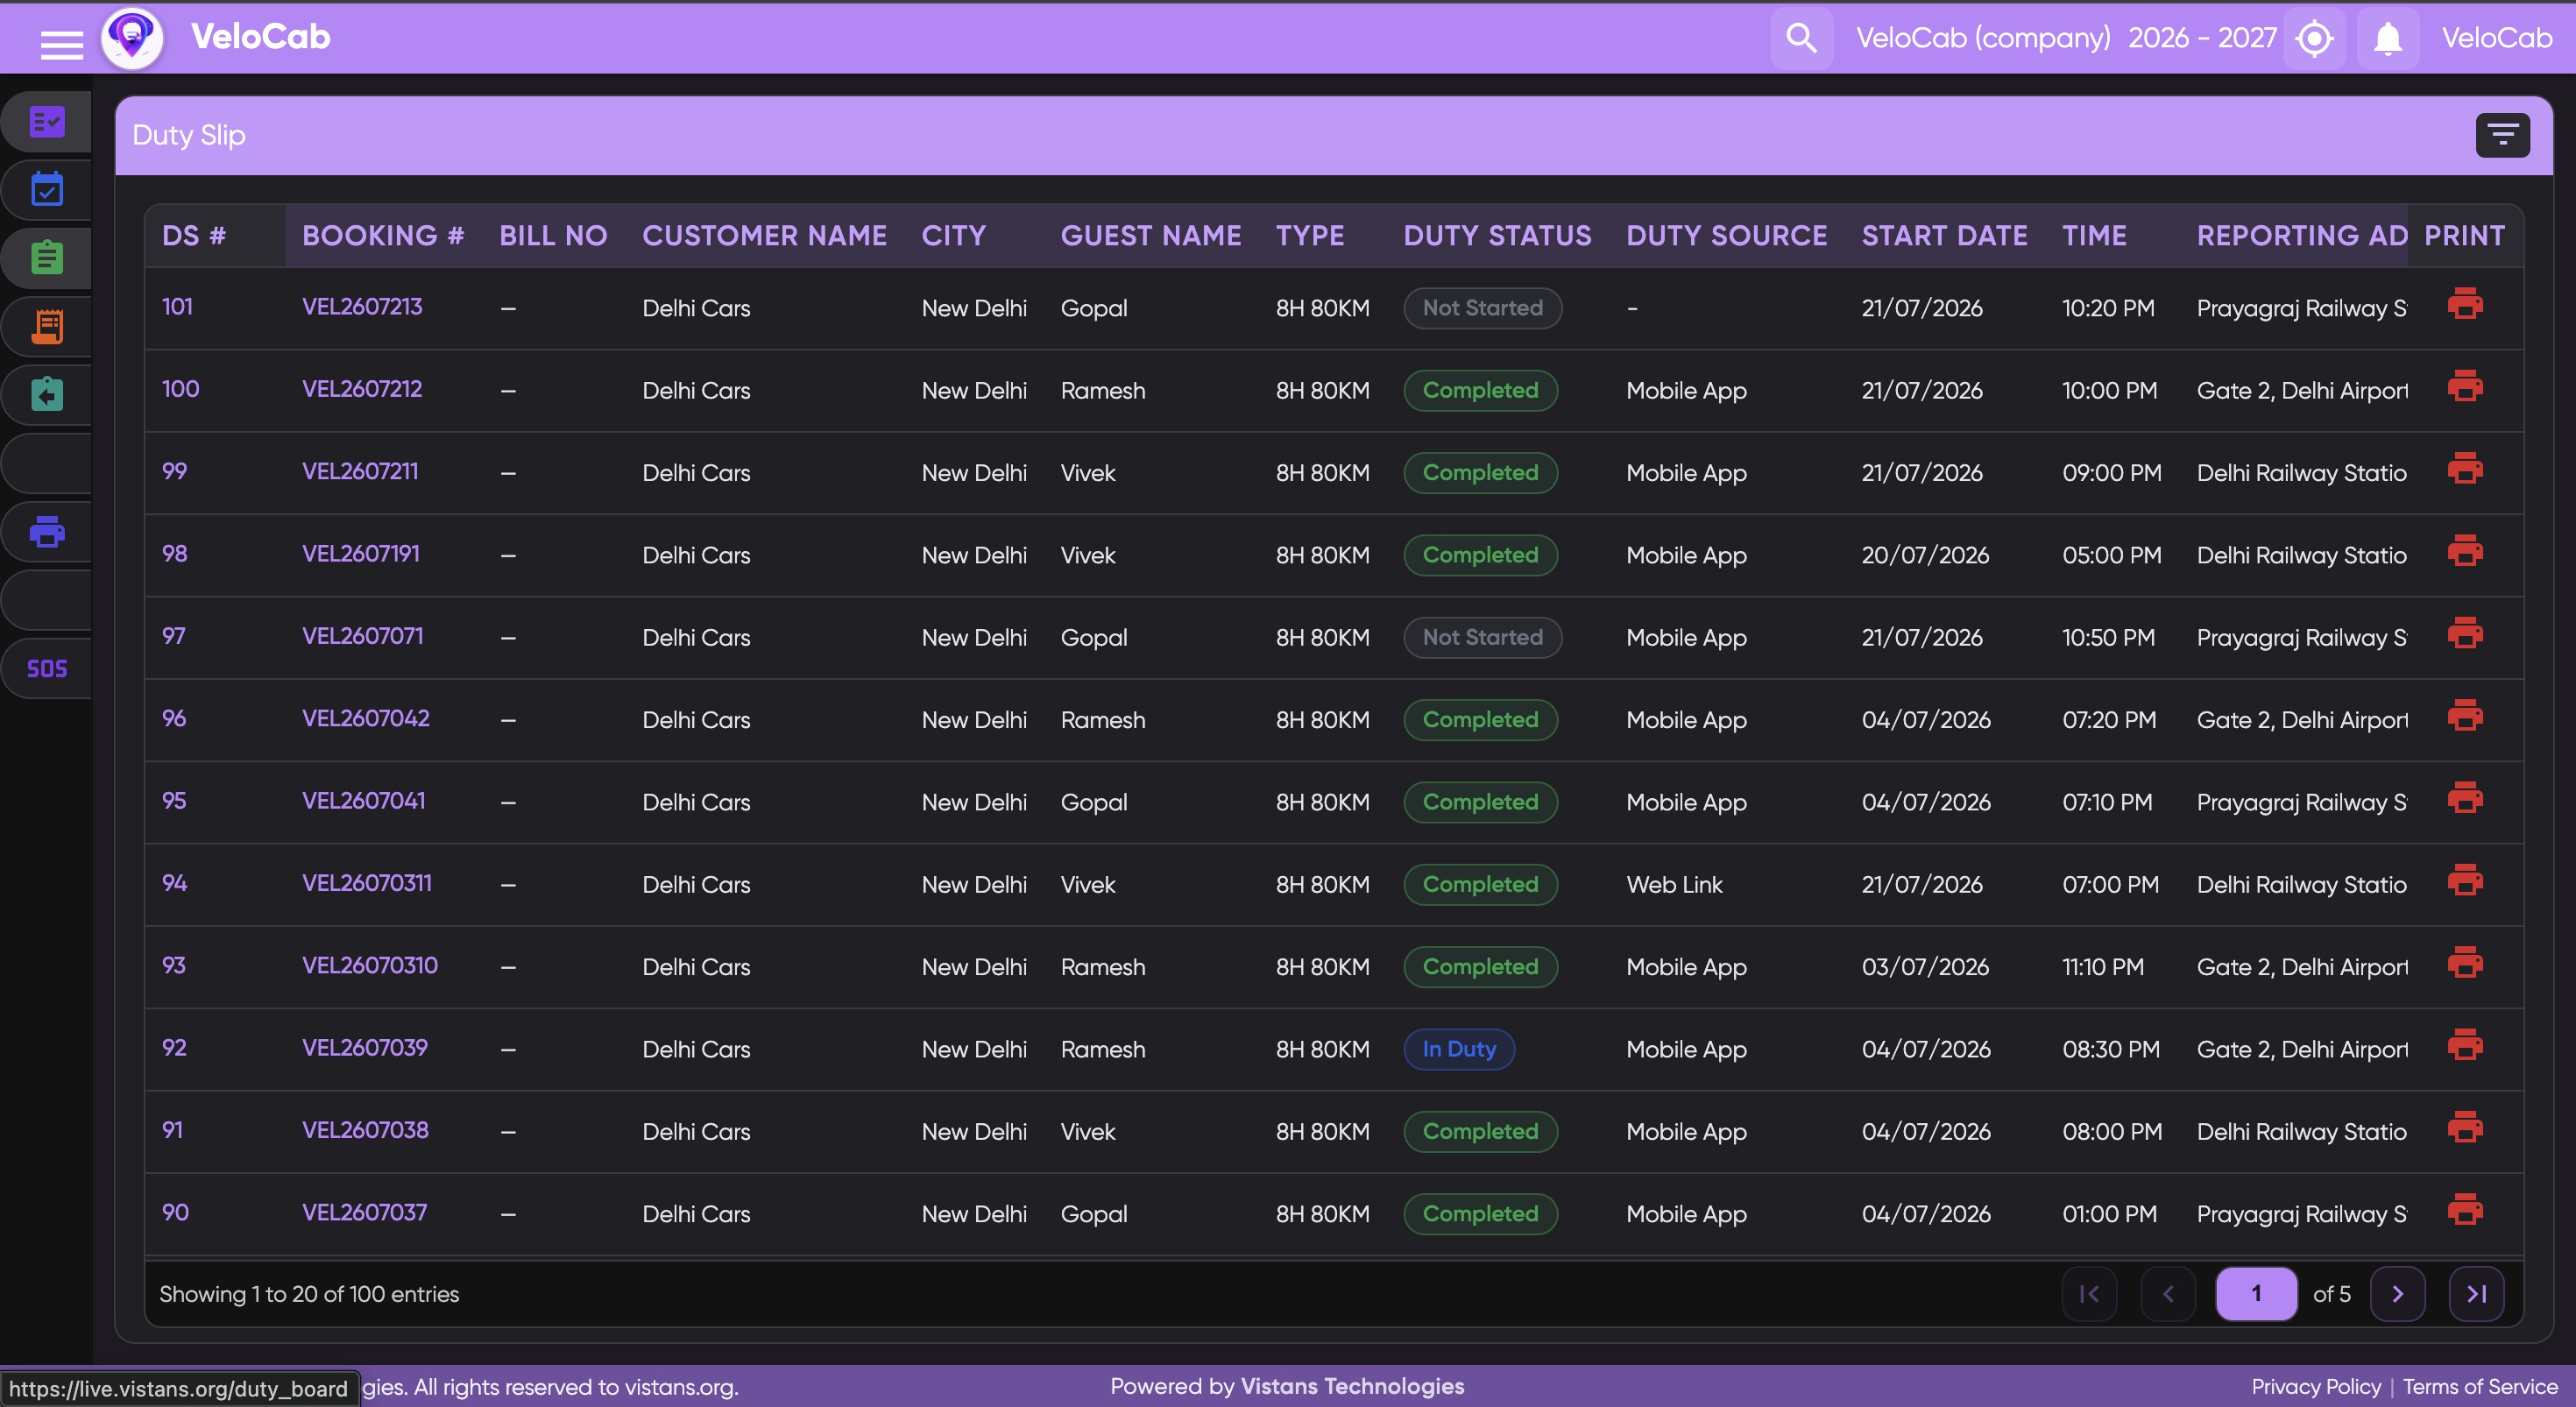Print duty slip 92

tap(2464, 1045)
